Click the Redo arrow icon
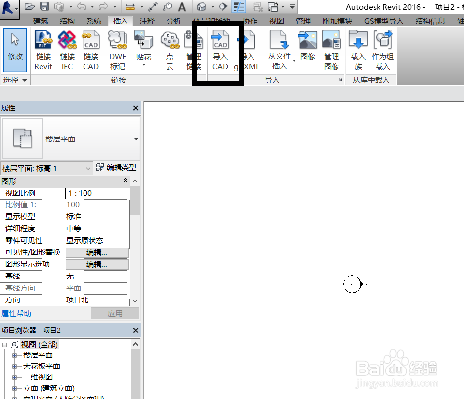This screenshot has width=464, height=399. [x=103, y=7]
